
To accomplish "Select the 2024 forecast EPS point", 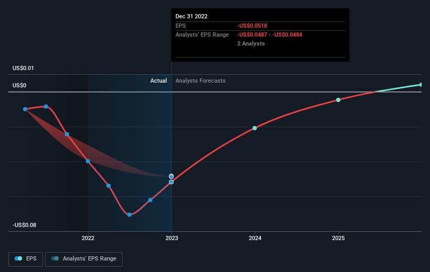I will click(x=255, y=128).
